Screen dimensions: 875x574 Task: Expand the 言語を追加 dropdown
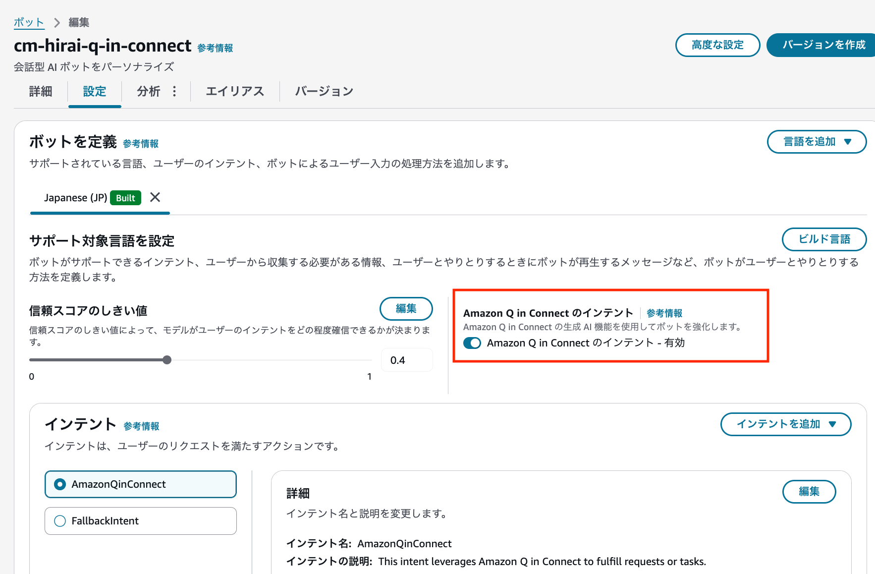coord(817,142)
